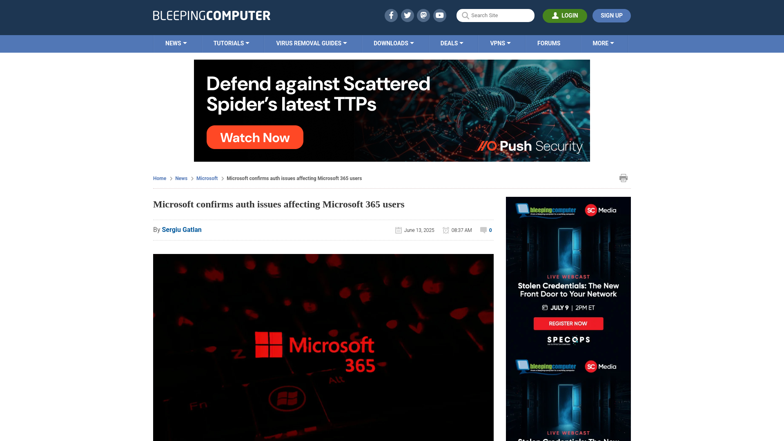Click the Push Security logo in banner
The image size is (784, 441).
tap(530, 146)
